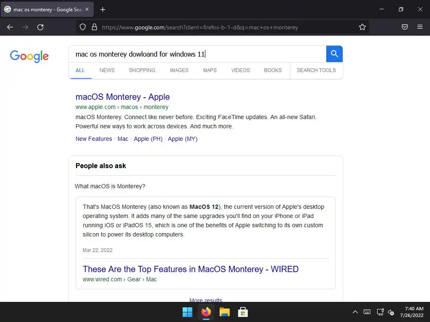Click Firefox icon in taskbar
Image resolution: width=430 pixels, height=322 pixels.
206,312
